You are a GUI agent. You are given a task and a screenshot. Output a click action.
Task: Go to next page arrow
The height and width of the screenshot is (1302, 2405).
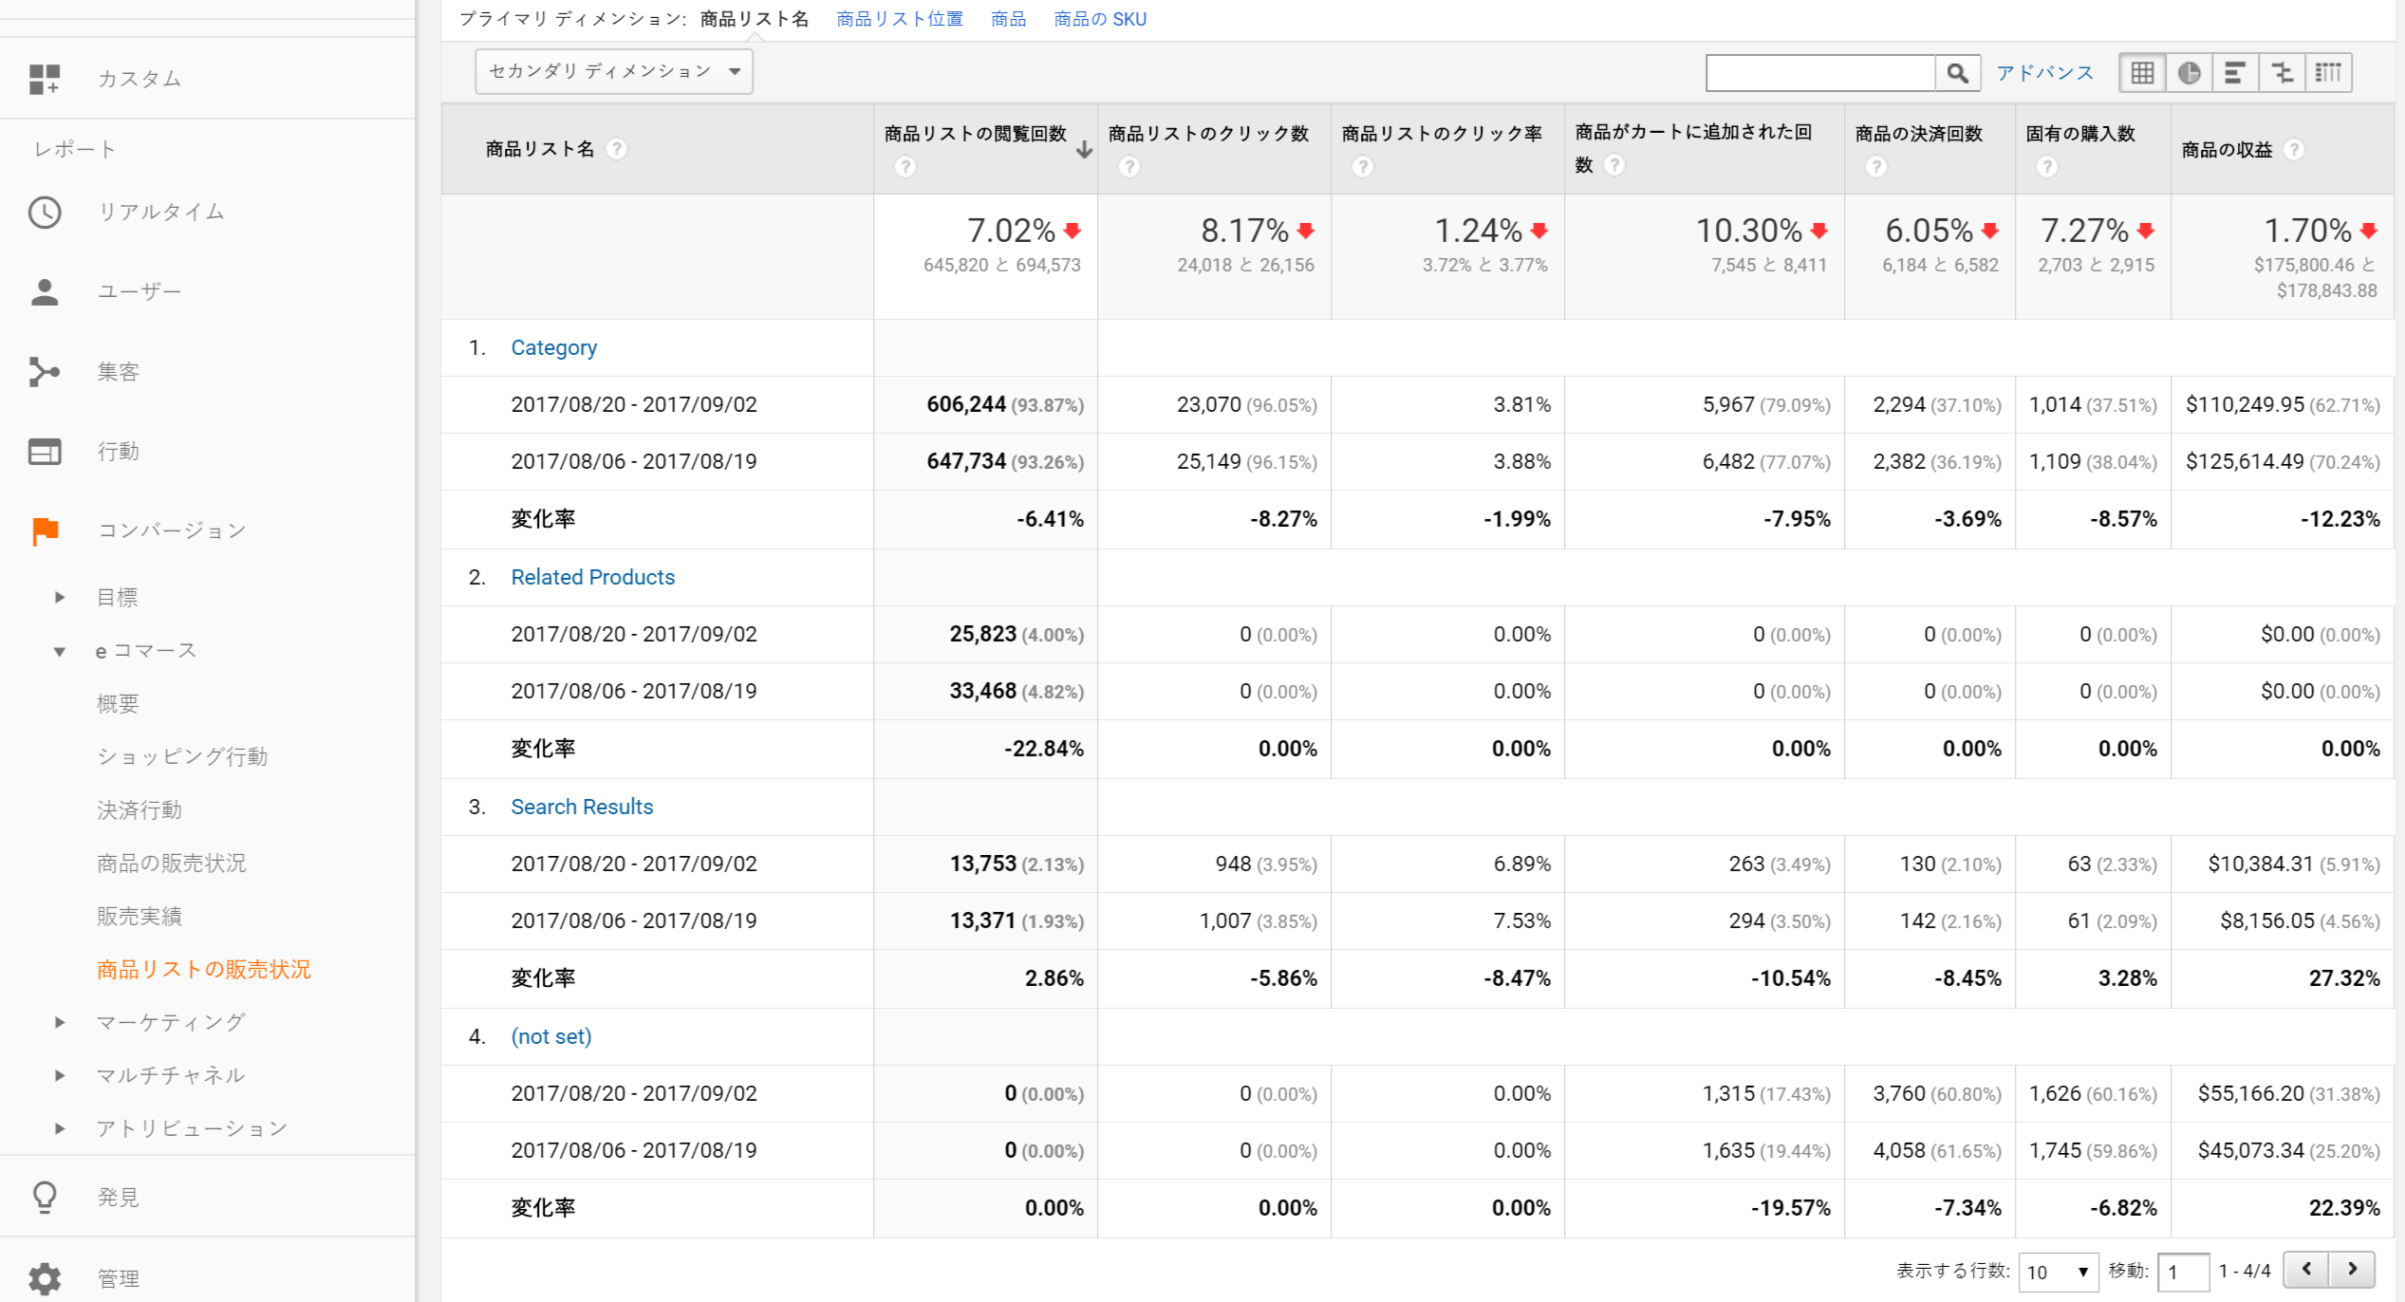pos(2352,1269)
